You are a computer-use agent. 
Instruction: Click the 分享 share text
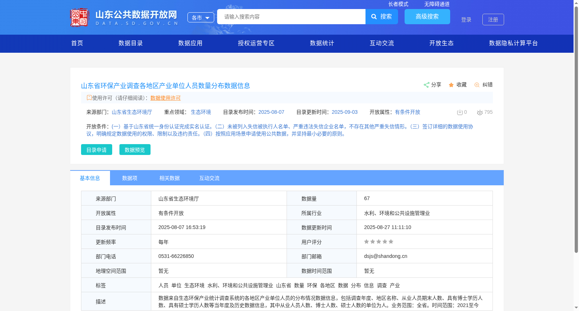pyautogui.click(x=436, y=85)
